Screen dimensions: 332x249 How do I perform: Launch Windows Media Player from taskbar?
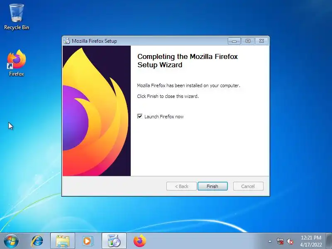coord(88,241)
